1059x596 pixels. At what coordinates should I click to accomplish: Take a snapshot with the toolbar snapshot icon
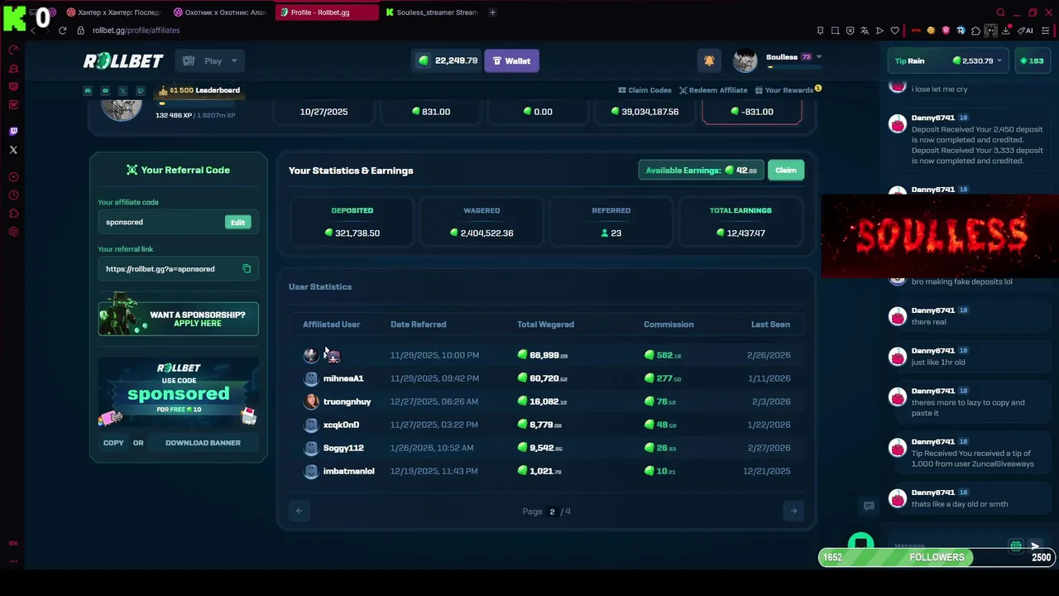835,31
